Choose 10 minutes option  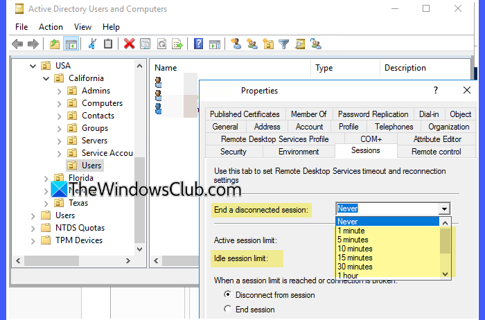point(387,249)
